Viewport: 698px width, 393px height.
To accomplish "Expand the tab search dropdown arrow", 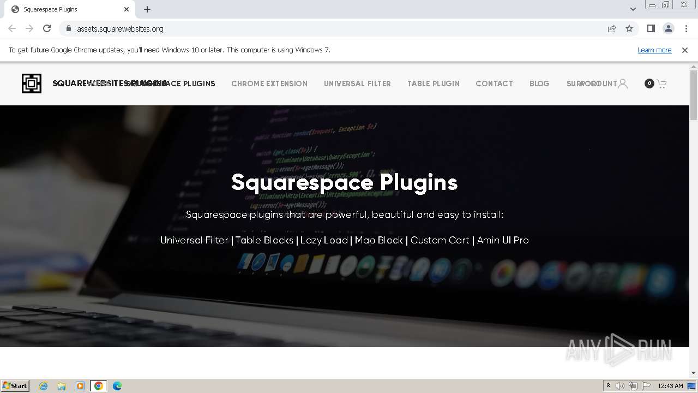I will point(633,9).
